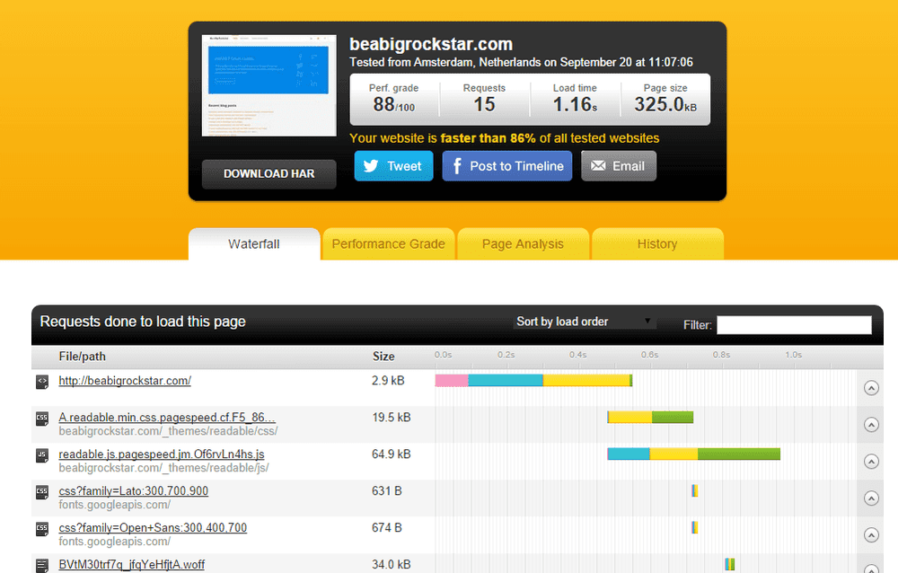Send results with the Email button

coord(619,166)
